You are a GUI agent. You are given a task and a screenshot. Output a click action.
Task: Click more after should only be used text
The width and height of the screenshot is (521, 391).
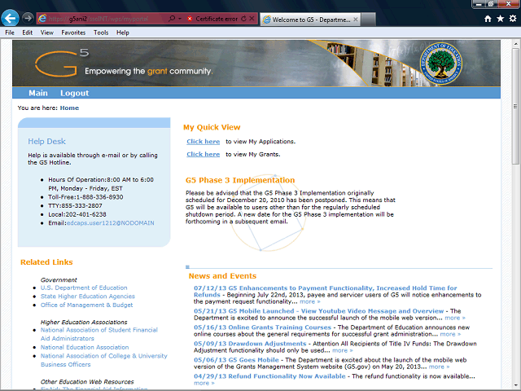pyautogui.click(x=343, y=350)
